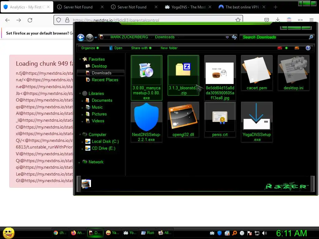Click the 6:11 AM clock
319x239 pixels.
click(x=292, y=233)
